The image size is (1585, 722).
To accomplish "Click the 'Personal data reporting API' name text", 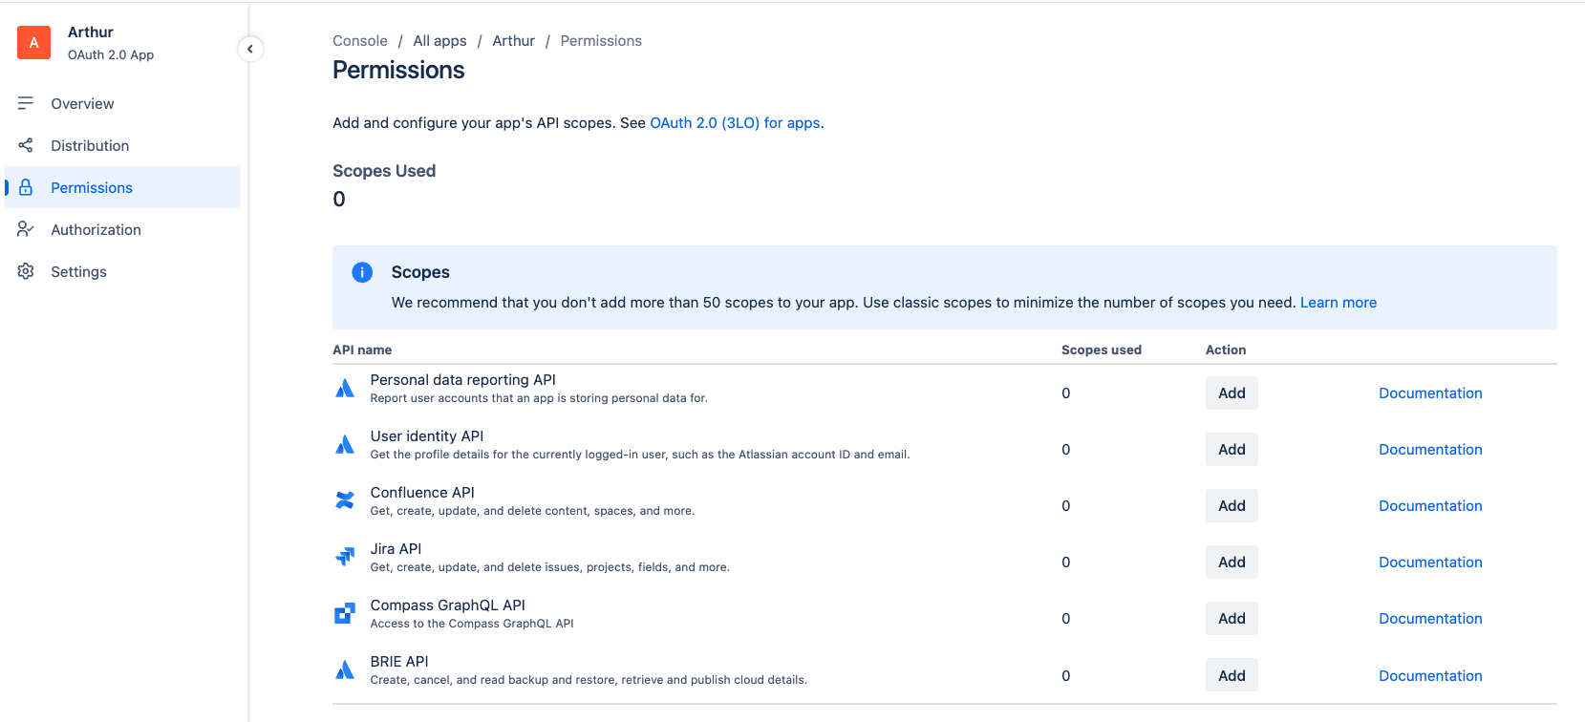I will [462, 380].
